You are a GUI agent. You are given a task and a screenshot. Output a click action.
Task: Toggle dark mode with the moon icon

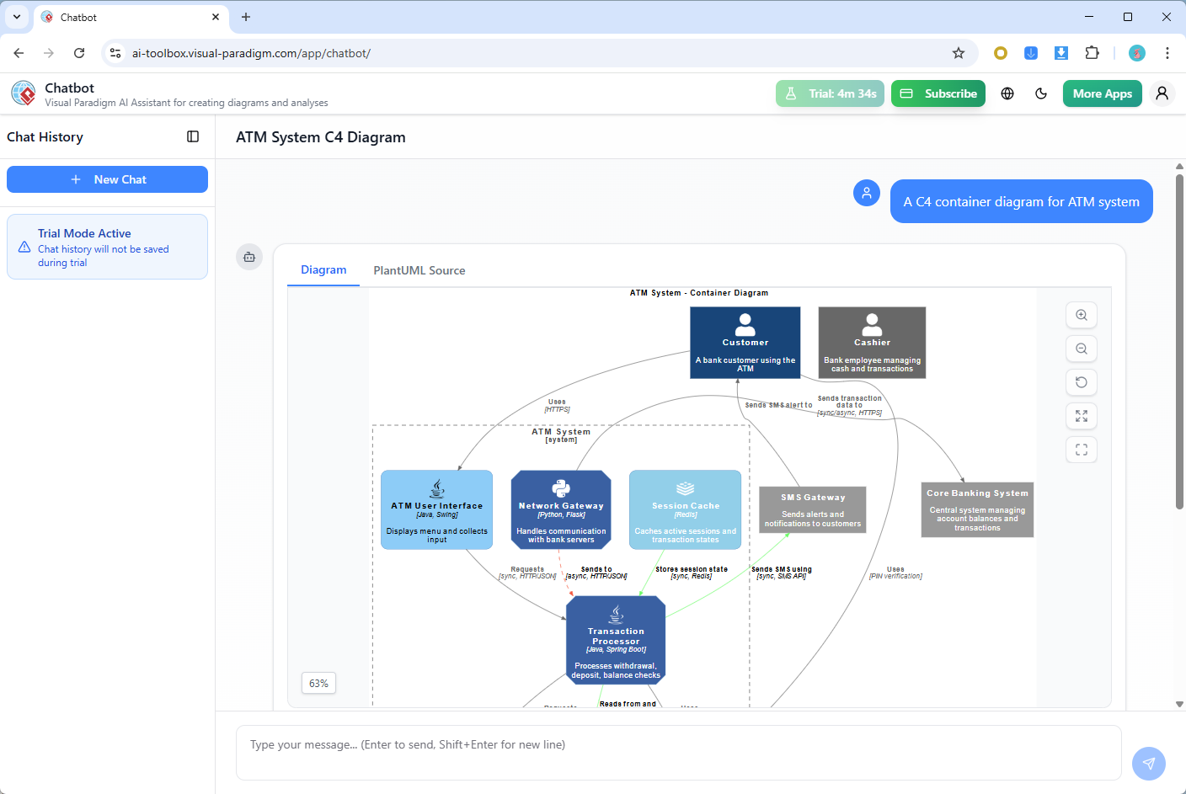pos(1041,93)
